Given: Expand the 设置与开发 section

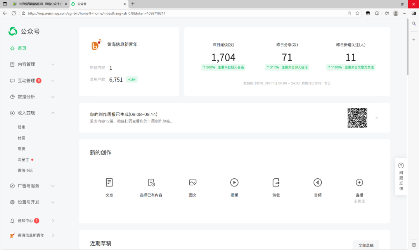Looking at the screenshot, I should pyautogui.click(x=53, y=202).
